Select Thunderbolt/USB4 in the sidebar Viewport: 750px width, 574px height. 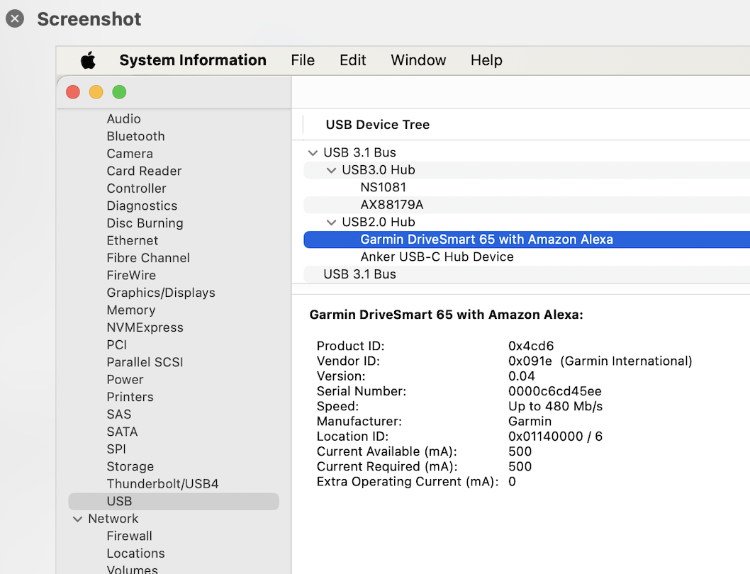162,484
